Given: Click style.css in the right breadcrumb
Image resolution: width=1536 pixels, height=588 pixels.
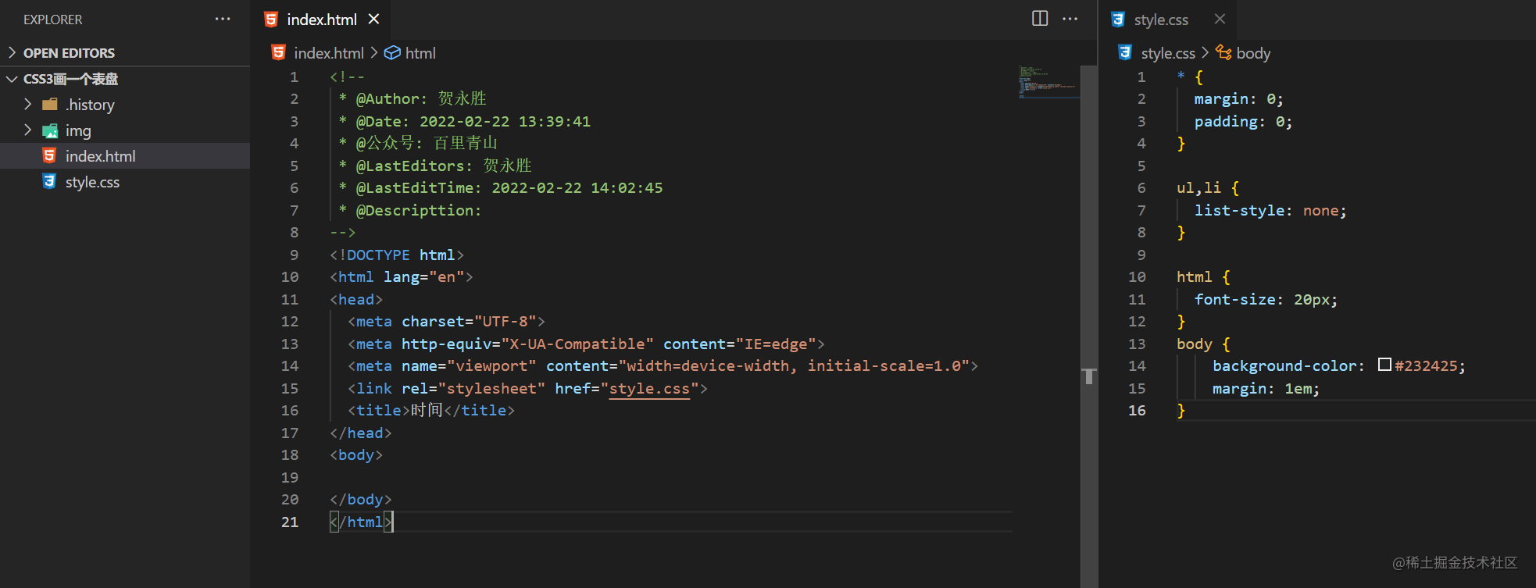Looking at the screenshot, I should click(1168, 53).
